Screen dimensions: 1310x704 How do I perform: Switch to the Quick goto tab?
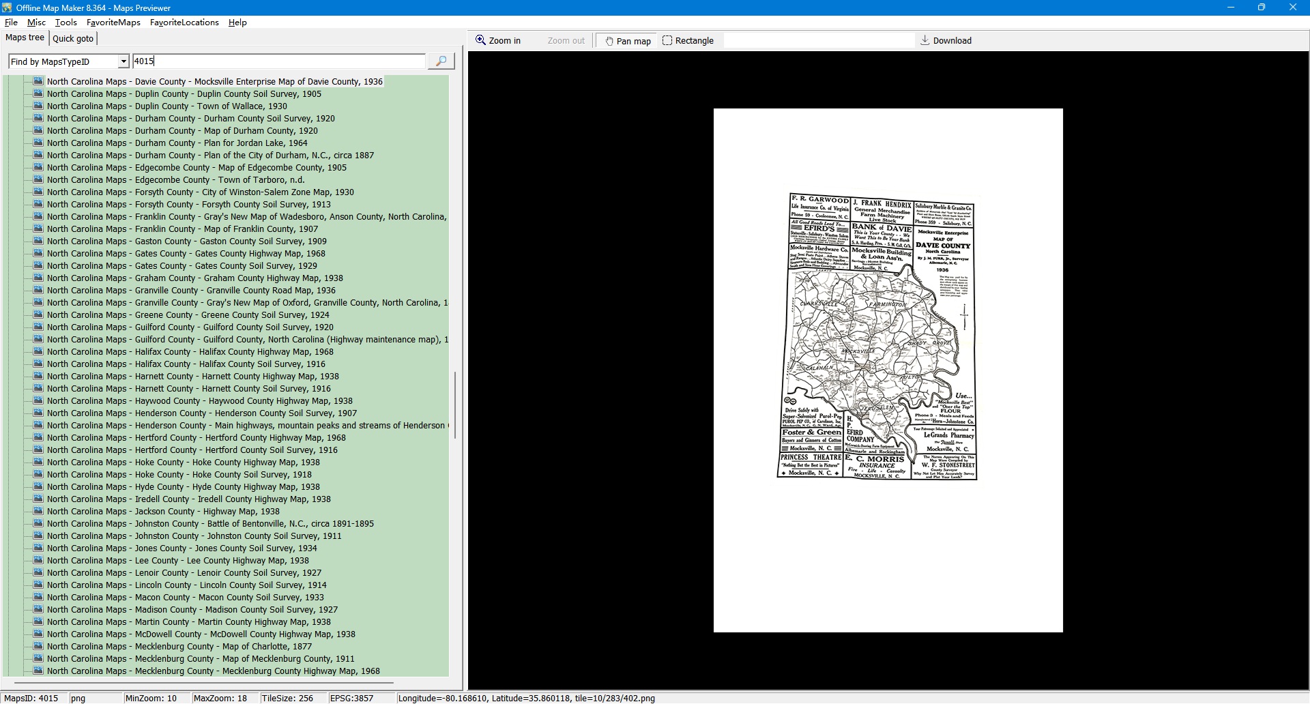73,39
